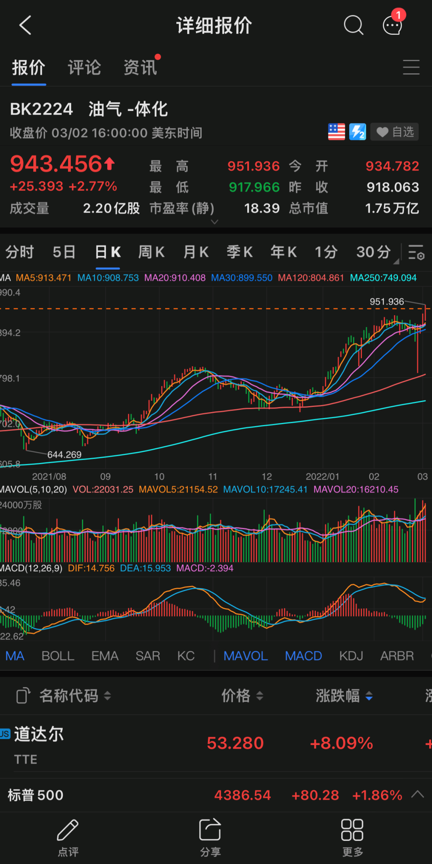Sort list by 价格 column

coord(242,696)
